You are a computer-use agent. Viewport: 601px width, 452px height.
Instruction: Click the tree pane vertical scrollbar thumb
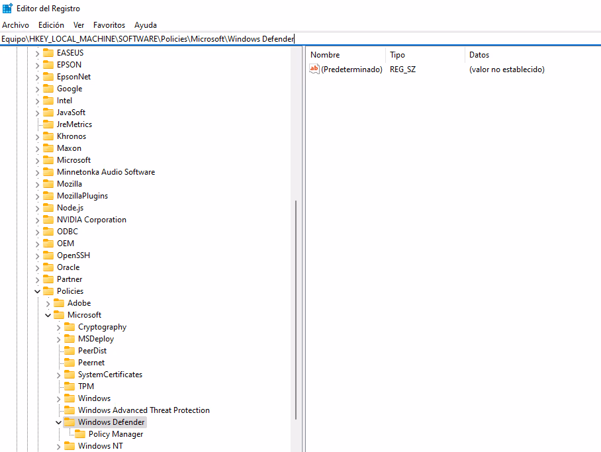click(x=296, y=310)
